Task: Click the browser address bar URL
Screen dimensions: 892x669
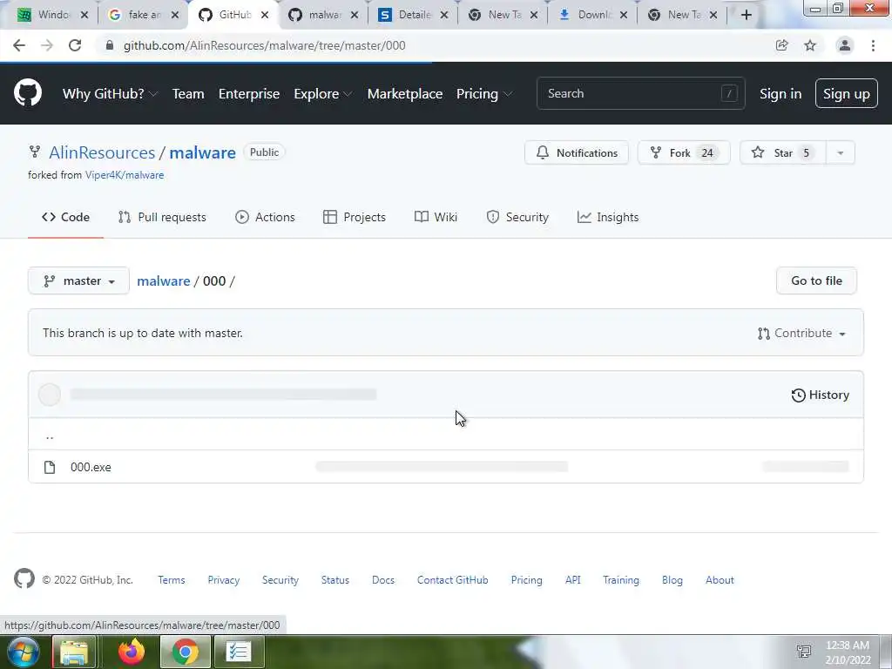Action: (x=265, y=45)
